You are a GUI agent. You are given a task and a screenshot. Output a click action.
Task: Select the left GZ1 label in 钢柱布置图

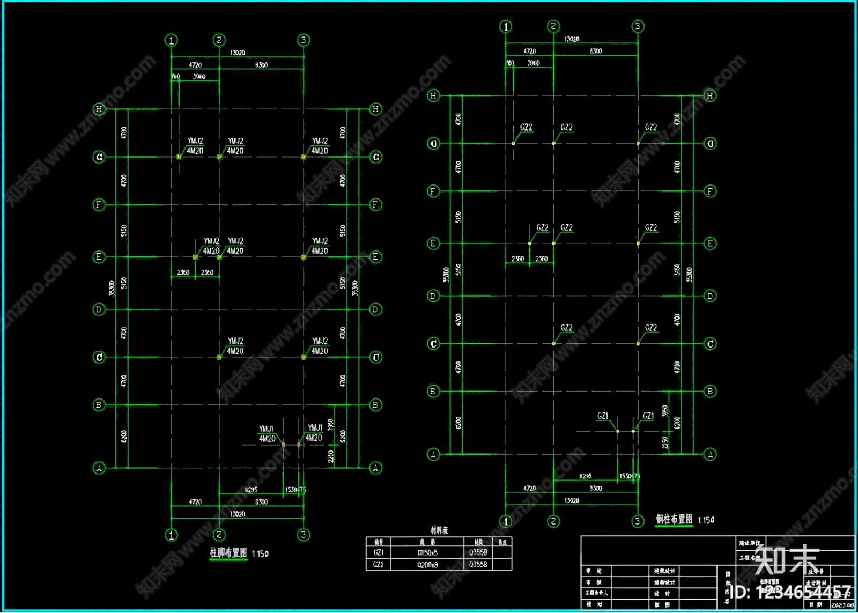tap(603, 416)
